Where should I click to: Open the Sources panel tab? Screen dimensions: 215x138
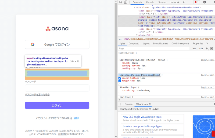coord(162,2)
